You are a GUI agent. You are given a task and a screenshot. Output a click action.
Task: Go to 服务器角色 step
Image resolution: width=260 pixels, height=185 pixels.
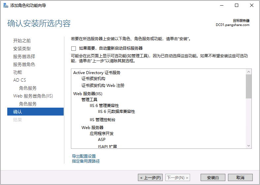(x=24, y=65)
